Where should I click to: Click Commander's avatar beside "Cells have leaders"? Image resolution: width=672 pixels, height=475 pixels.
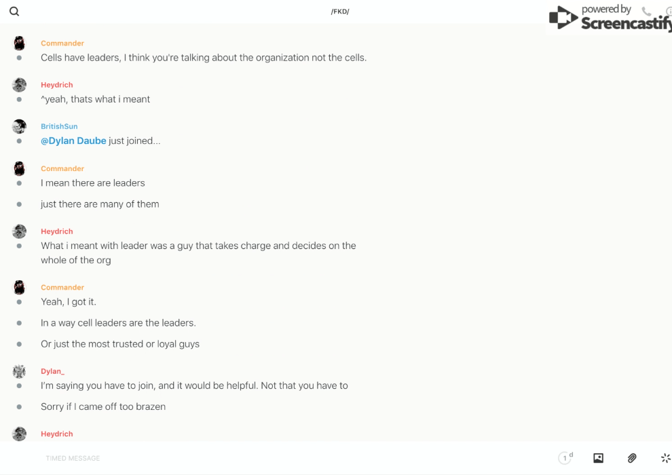pos(19,43)
